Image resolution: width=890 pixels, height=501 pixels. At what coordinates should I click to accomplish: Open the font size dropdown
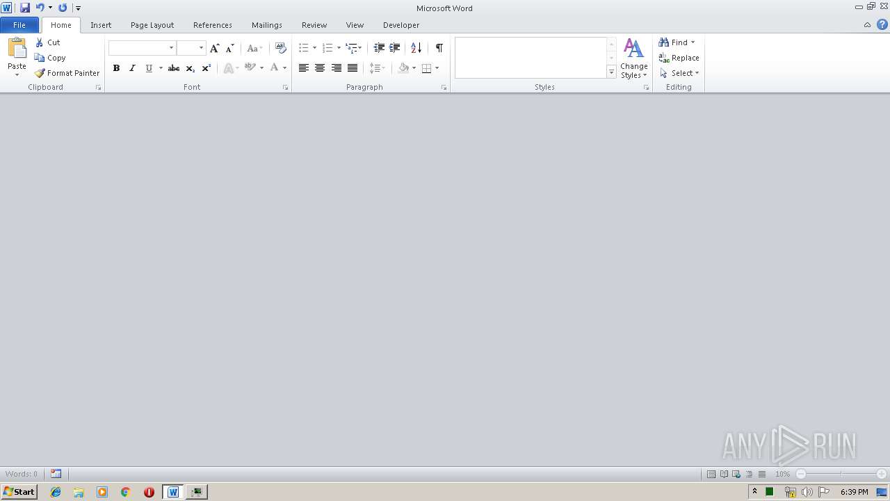tap(201, 48)
